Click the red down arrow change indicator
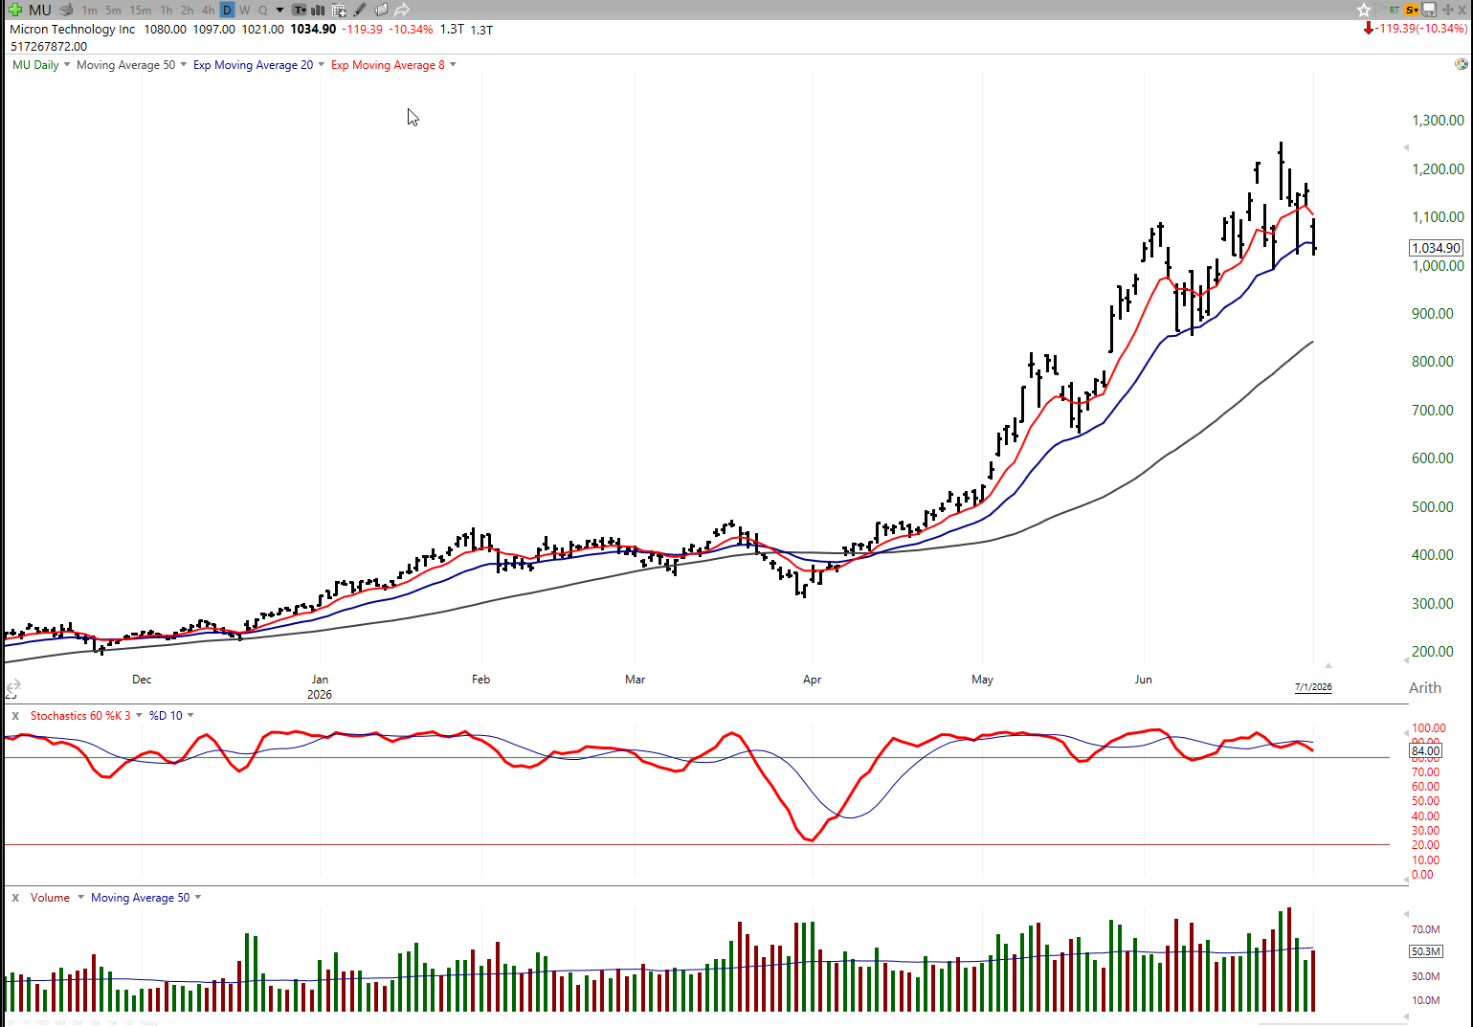The height and width of the screenshot is (1027, 1473). coord(1369,29)
